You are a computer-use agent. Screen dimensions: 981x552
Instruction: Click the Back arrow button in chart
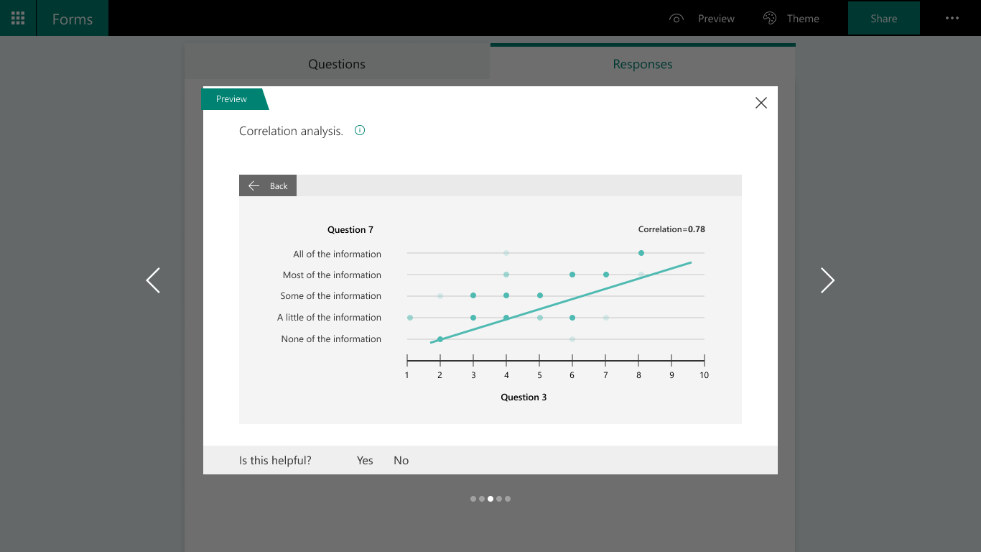pos(268,185)
